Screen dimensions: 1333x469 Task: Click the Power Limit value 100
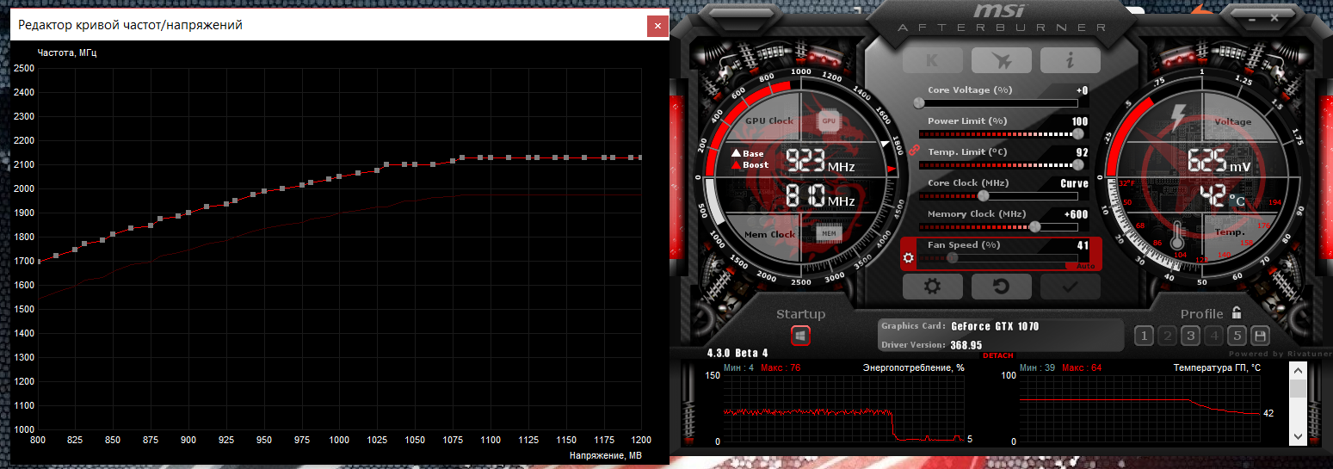click(1080, 121)
